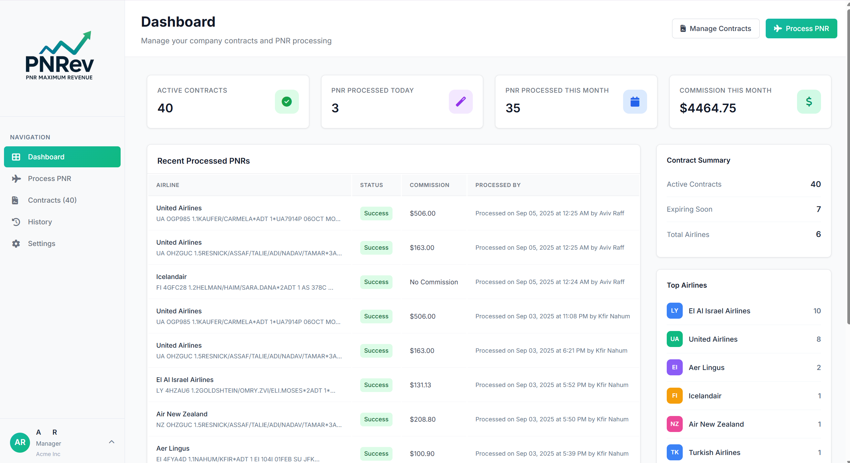Switch to the History section
850x463 pixels.
pos(40,222)
